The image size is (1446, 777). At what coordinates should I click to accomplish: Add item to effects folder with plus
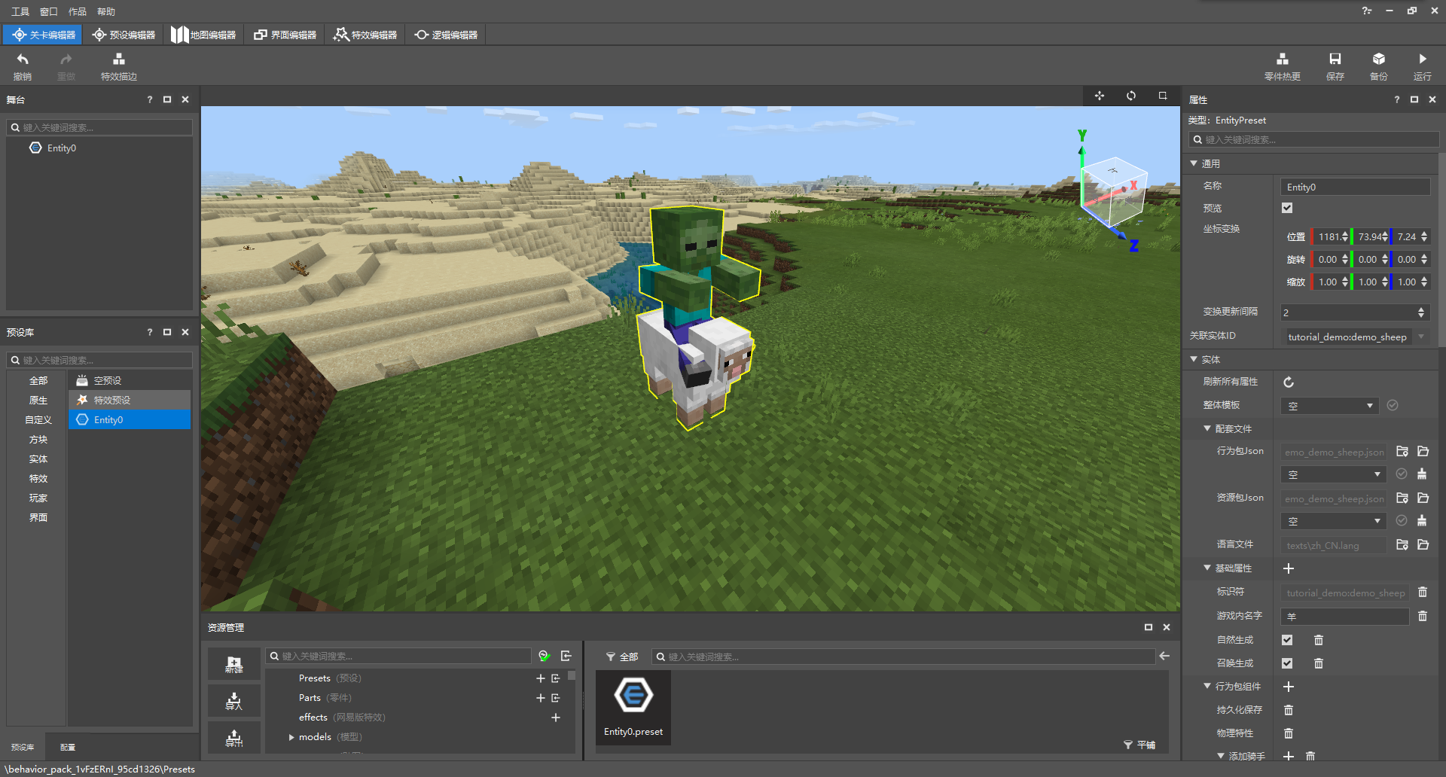pyautogui.click(x=556, y=718)
